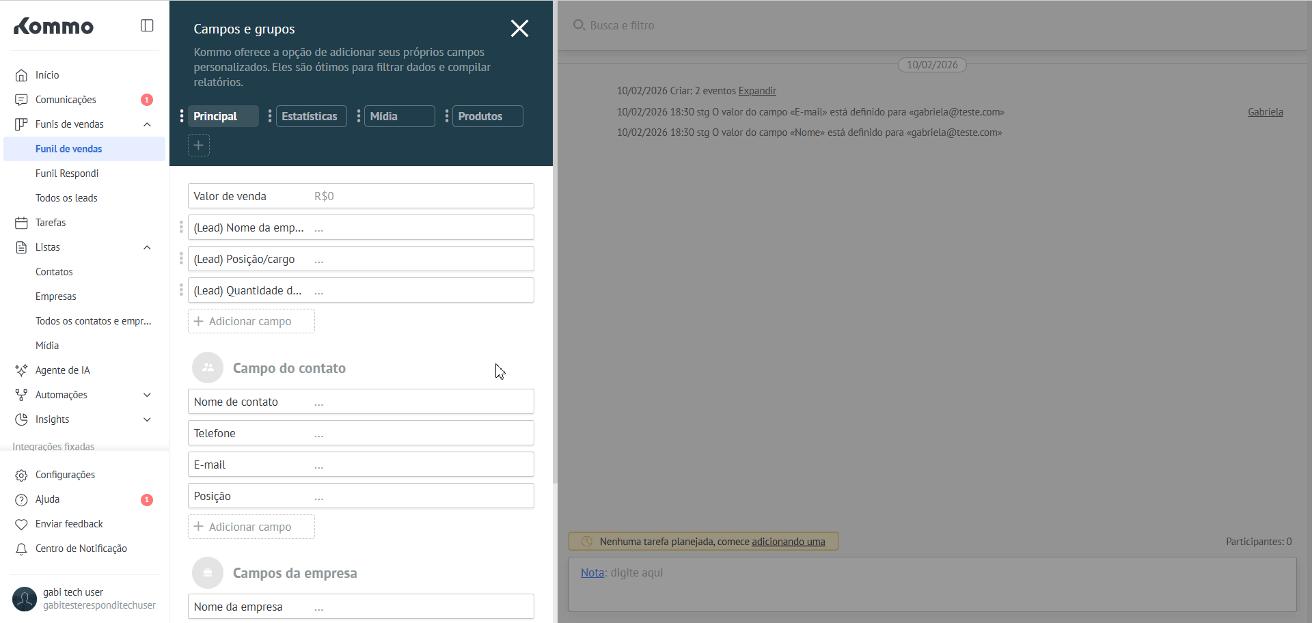
Task: Click the Gabriela user link
Action: 1265,112
